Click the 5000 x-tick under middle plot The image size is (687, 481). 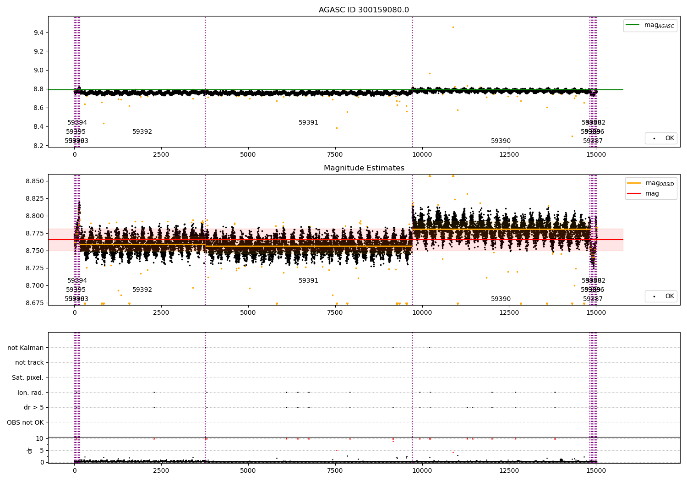click(x=248, y=313)
